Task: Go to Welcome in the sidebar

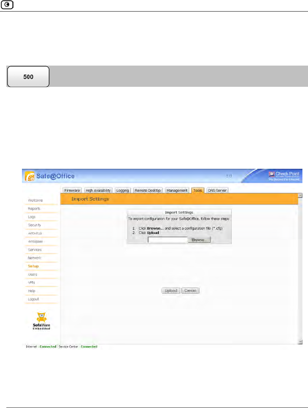Action: coord(35,200)
